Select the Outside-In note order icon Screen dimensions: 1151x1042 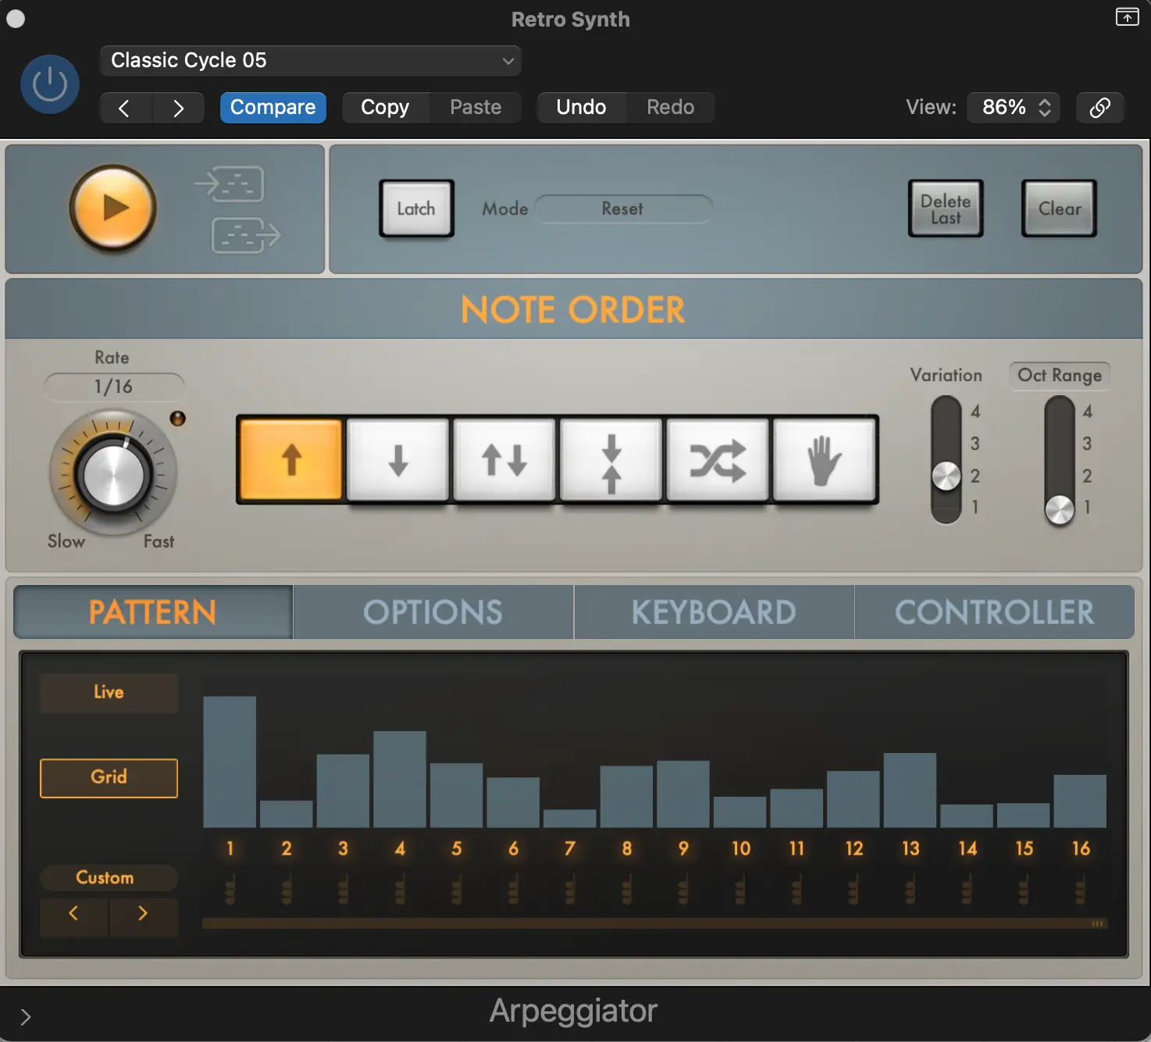(611, 459)
